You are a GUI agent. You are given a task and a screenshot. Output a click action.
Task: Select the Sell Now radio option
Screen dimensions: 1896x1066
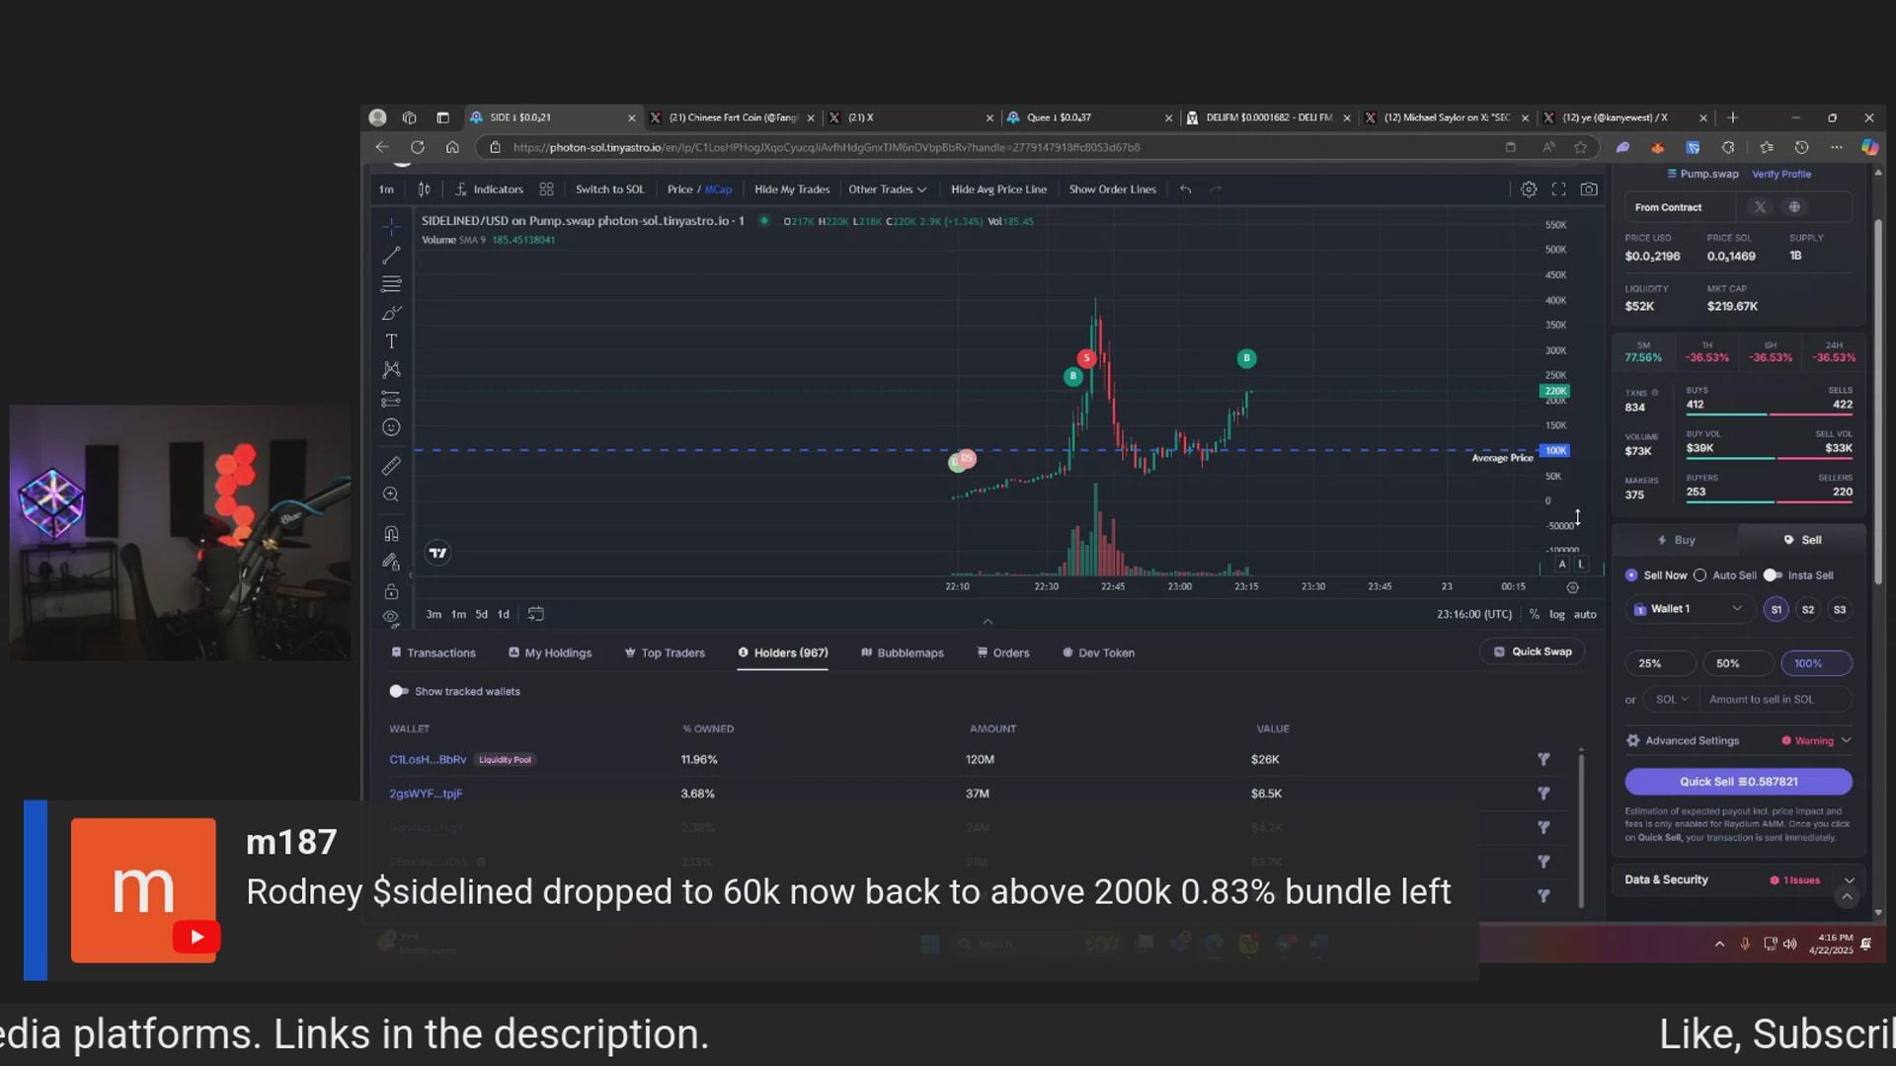[1631, 575]
